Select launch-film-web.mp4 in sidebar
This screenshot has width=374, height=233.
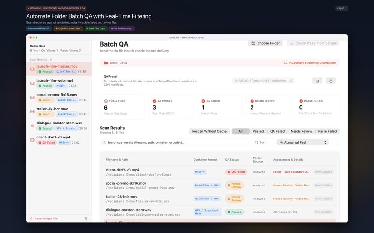(59, 83)
